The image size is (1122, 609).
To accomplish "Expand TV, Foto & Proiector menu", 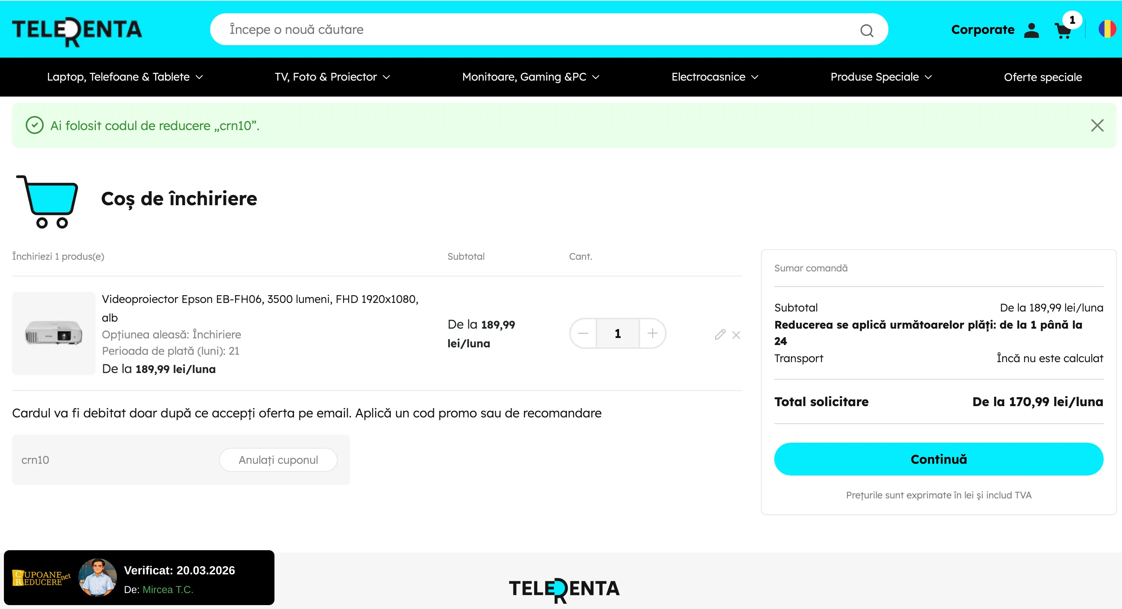I will point(332,77).
